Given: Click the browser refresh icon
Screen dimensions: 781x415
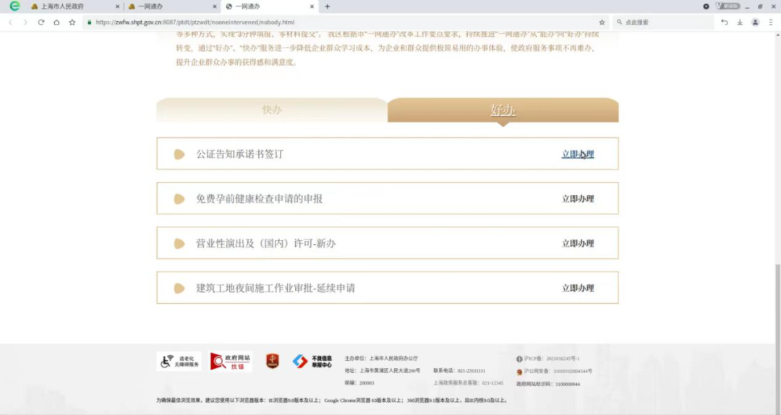Looking at the screenshot, I should pyautogui.click(x=40, y=22).
